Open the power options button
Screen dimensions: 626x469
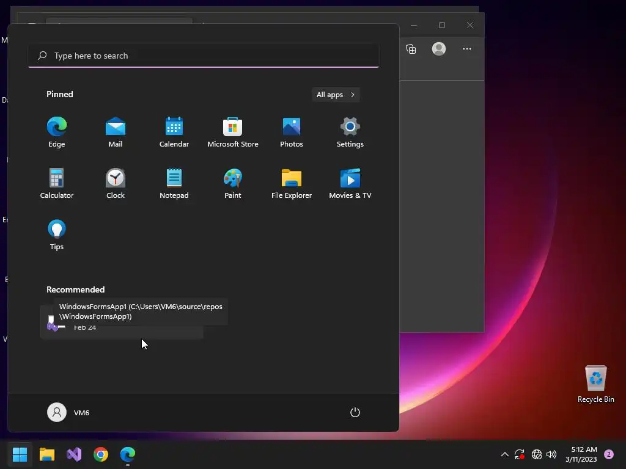click(355, 412)
